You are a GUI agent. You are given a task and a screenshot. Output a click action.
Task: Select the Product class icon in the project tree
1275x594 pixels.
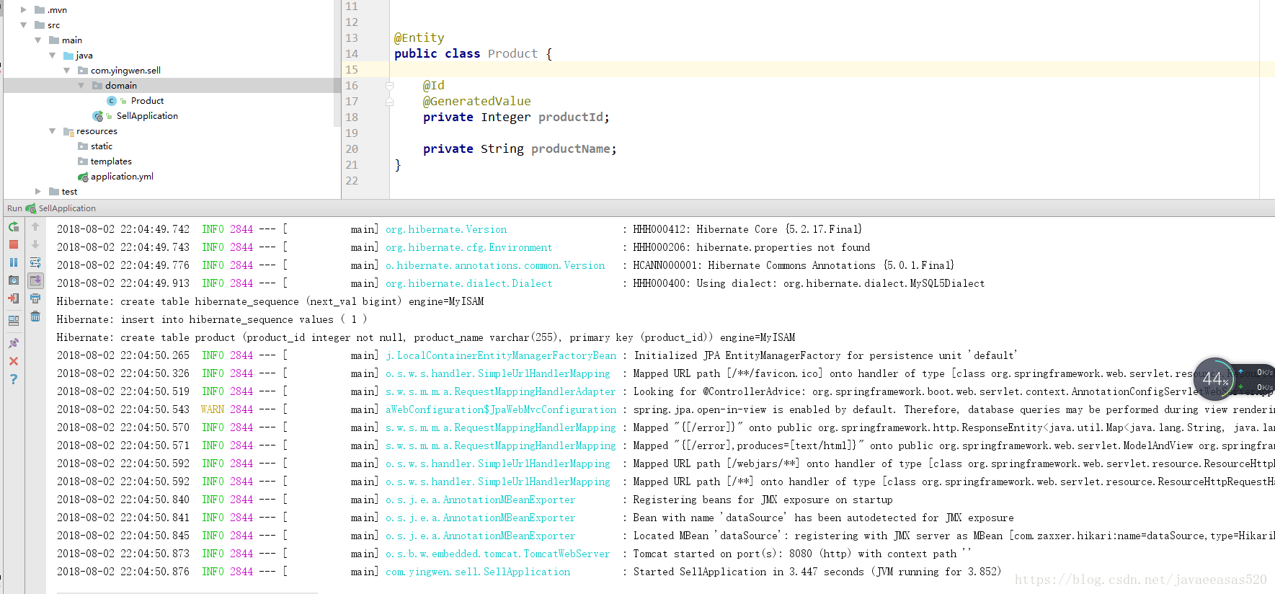click(112, 101)
